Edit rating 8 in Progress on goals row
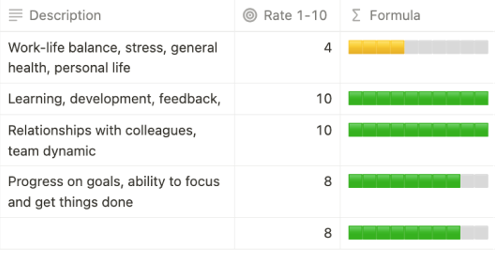The width and height of the screenshot is (495, 260). pos(328,182)
